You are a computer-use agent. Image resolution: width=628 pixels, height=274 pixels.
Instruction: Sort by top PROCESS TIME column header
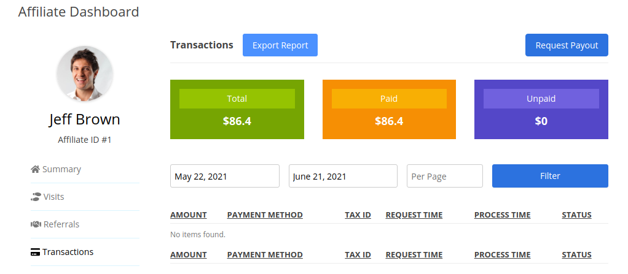point(502,215)
